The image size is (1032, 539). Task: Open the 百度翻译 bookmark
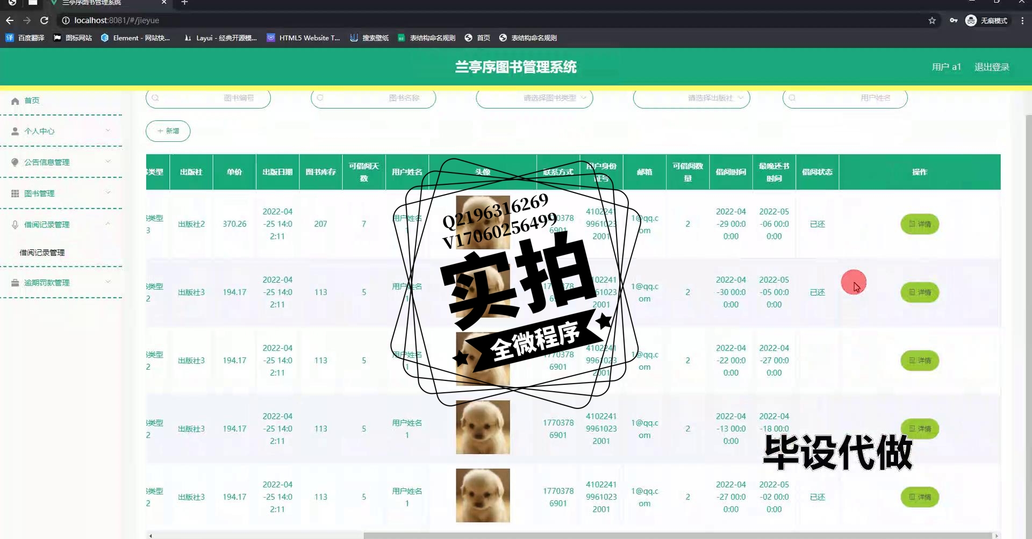(25, 38)
